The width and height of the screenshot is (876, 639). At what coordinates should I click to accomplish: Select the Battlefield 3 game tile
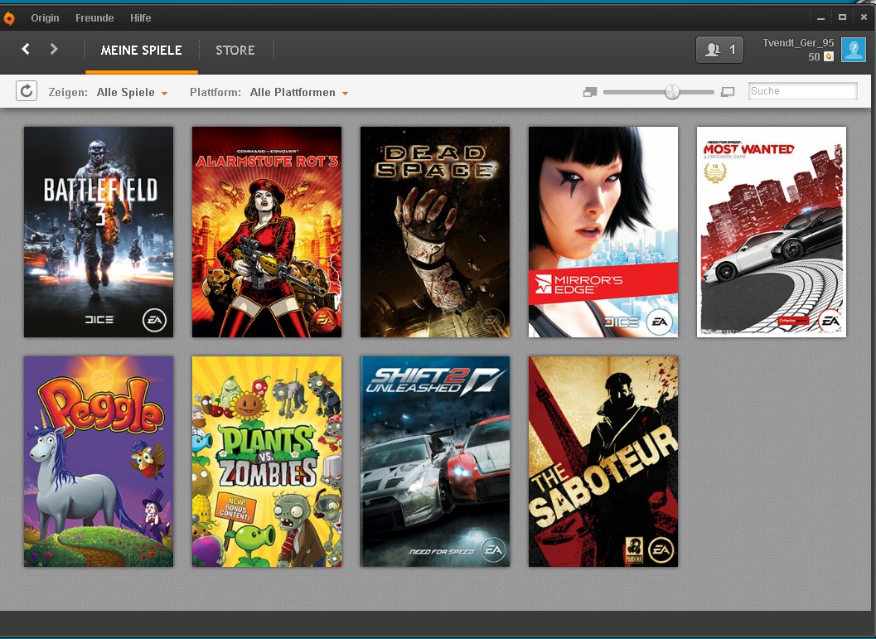click(99, 232)
